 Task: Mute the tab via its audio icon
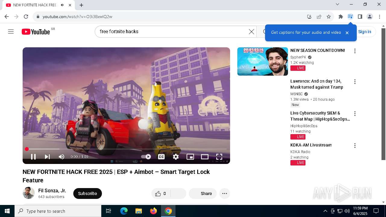click(62, 5)
